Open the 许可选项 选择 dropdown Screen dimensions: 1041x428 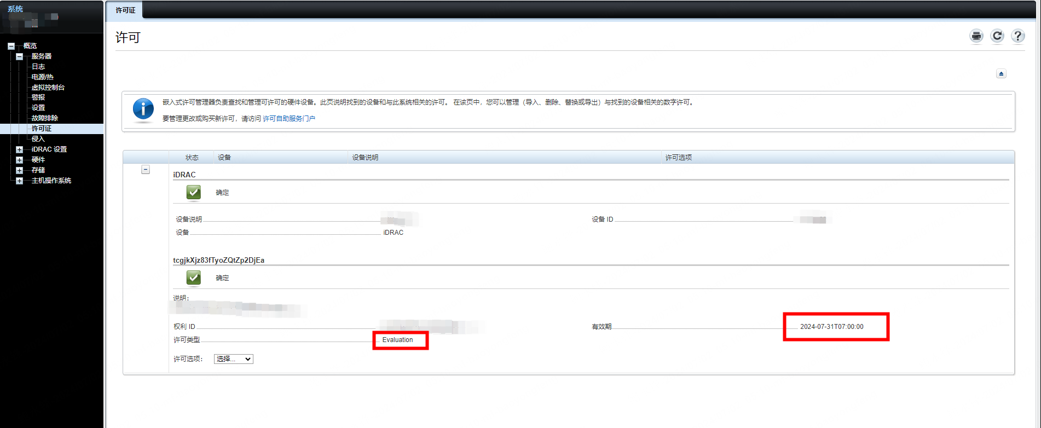pos(234,359)
